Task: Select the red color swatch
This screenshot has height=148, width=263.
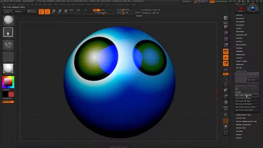Action: pos(11,94)
